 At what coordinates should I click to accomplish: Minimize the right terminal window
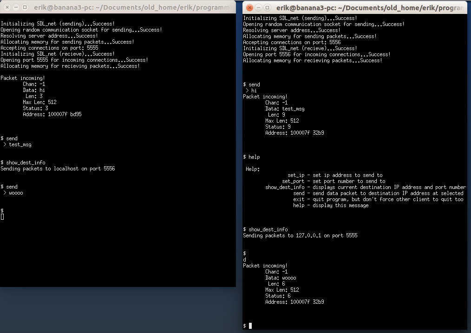point(259,8)
